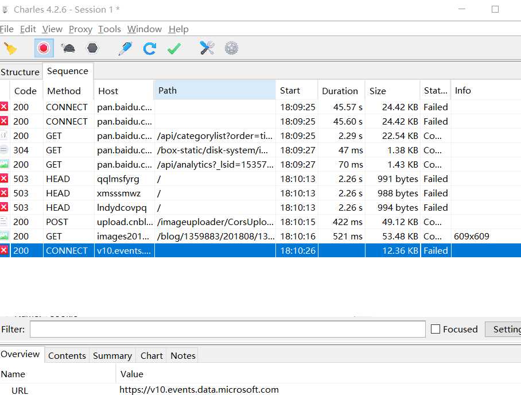This screenshot has height=395, width=521.
Task: Open the Summary tab
Action: coord(112,356)
